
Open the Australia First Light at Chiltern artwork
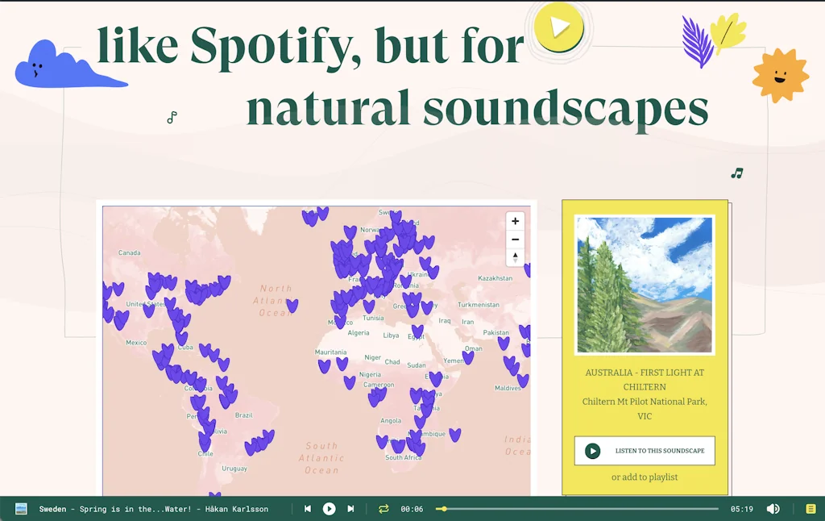coord(645,284)
